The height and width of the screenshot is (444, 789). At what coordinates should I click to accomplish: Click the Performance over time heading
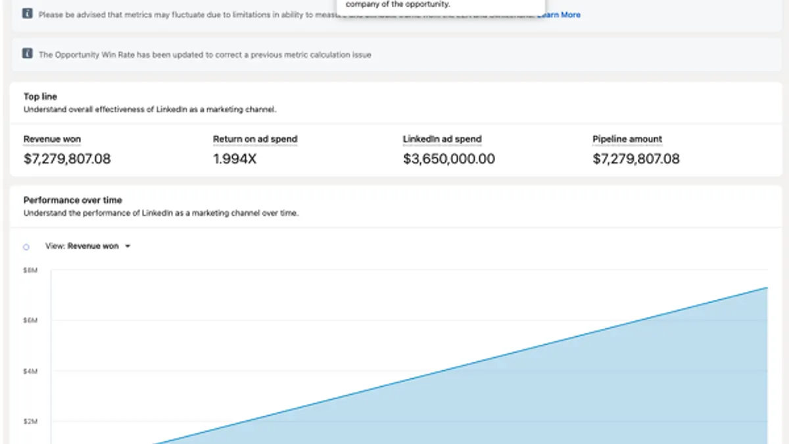73,200
